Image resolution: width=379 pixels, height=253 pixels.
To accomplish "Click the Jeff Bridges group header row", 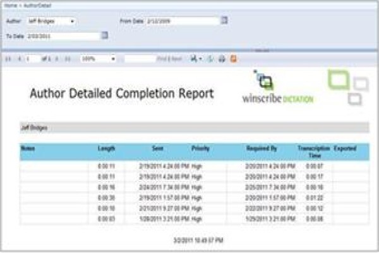I will click(x=195, y=128).
